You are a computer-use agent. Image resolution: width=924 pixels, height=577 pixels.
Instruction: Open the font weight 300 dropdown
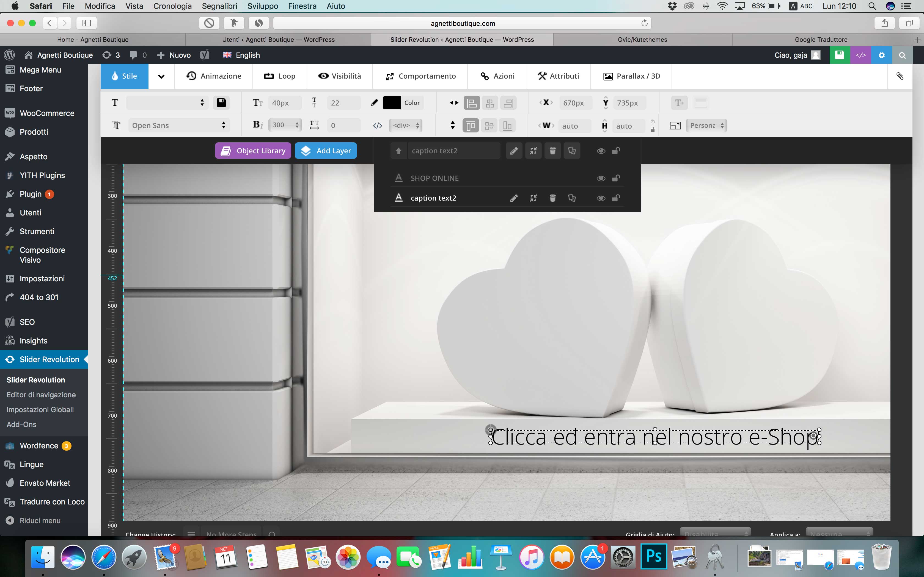coord(285,125)
